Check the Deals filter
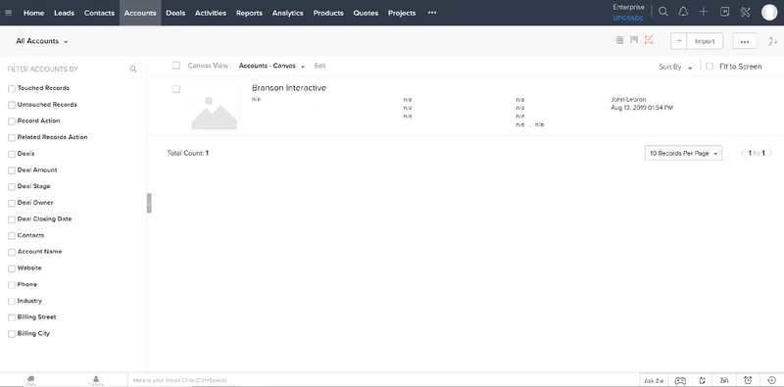 click(12, 155)
